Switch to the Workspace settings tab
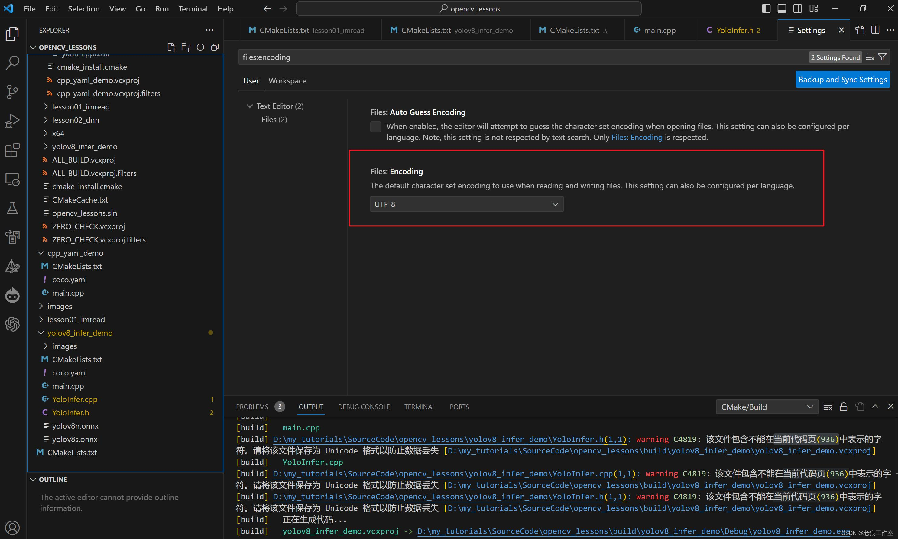Viewport: 898px width, 539px height. (287, 81)
